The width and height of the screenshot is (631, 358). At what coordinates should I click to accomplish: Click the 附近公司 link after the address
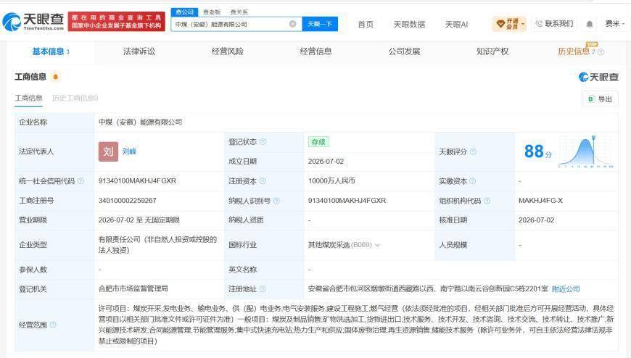pyautogui.click(x=566, y=289)
